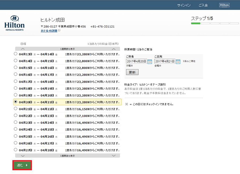This screenshot has height=174, width=240.
Task: Click the 04月22日 rate text 17,100¥
Action: (83, 116)
